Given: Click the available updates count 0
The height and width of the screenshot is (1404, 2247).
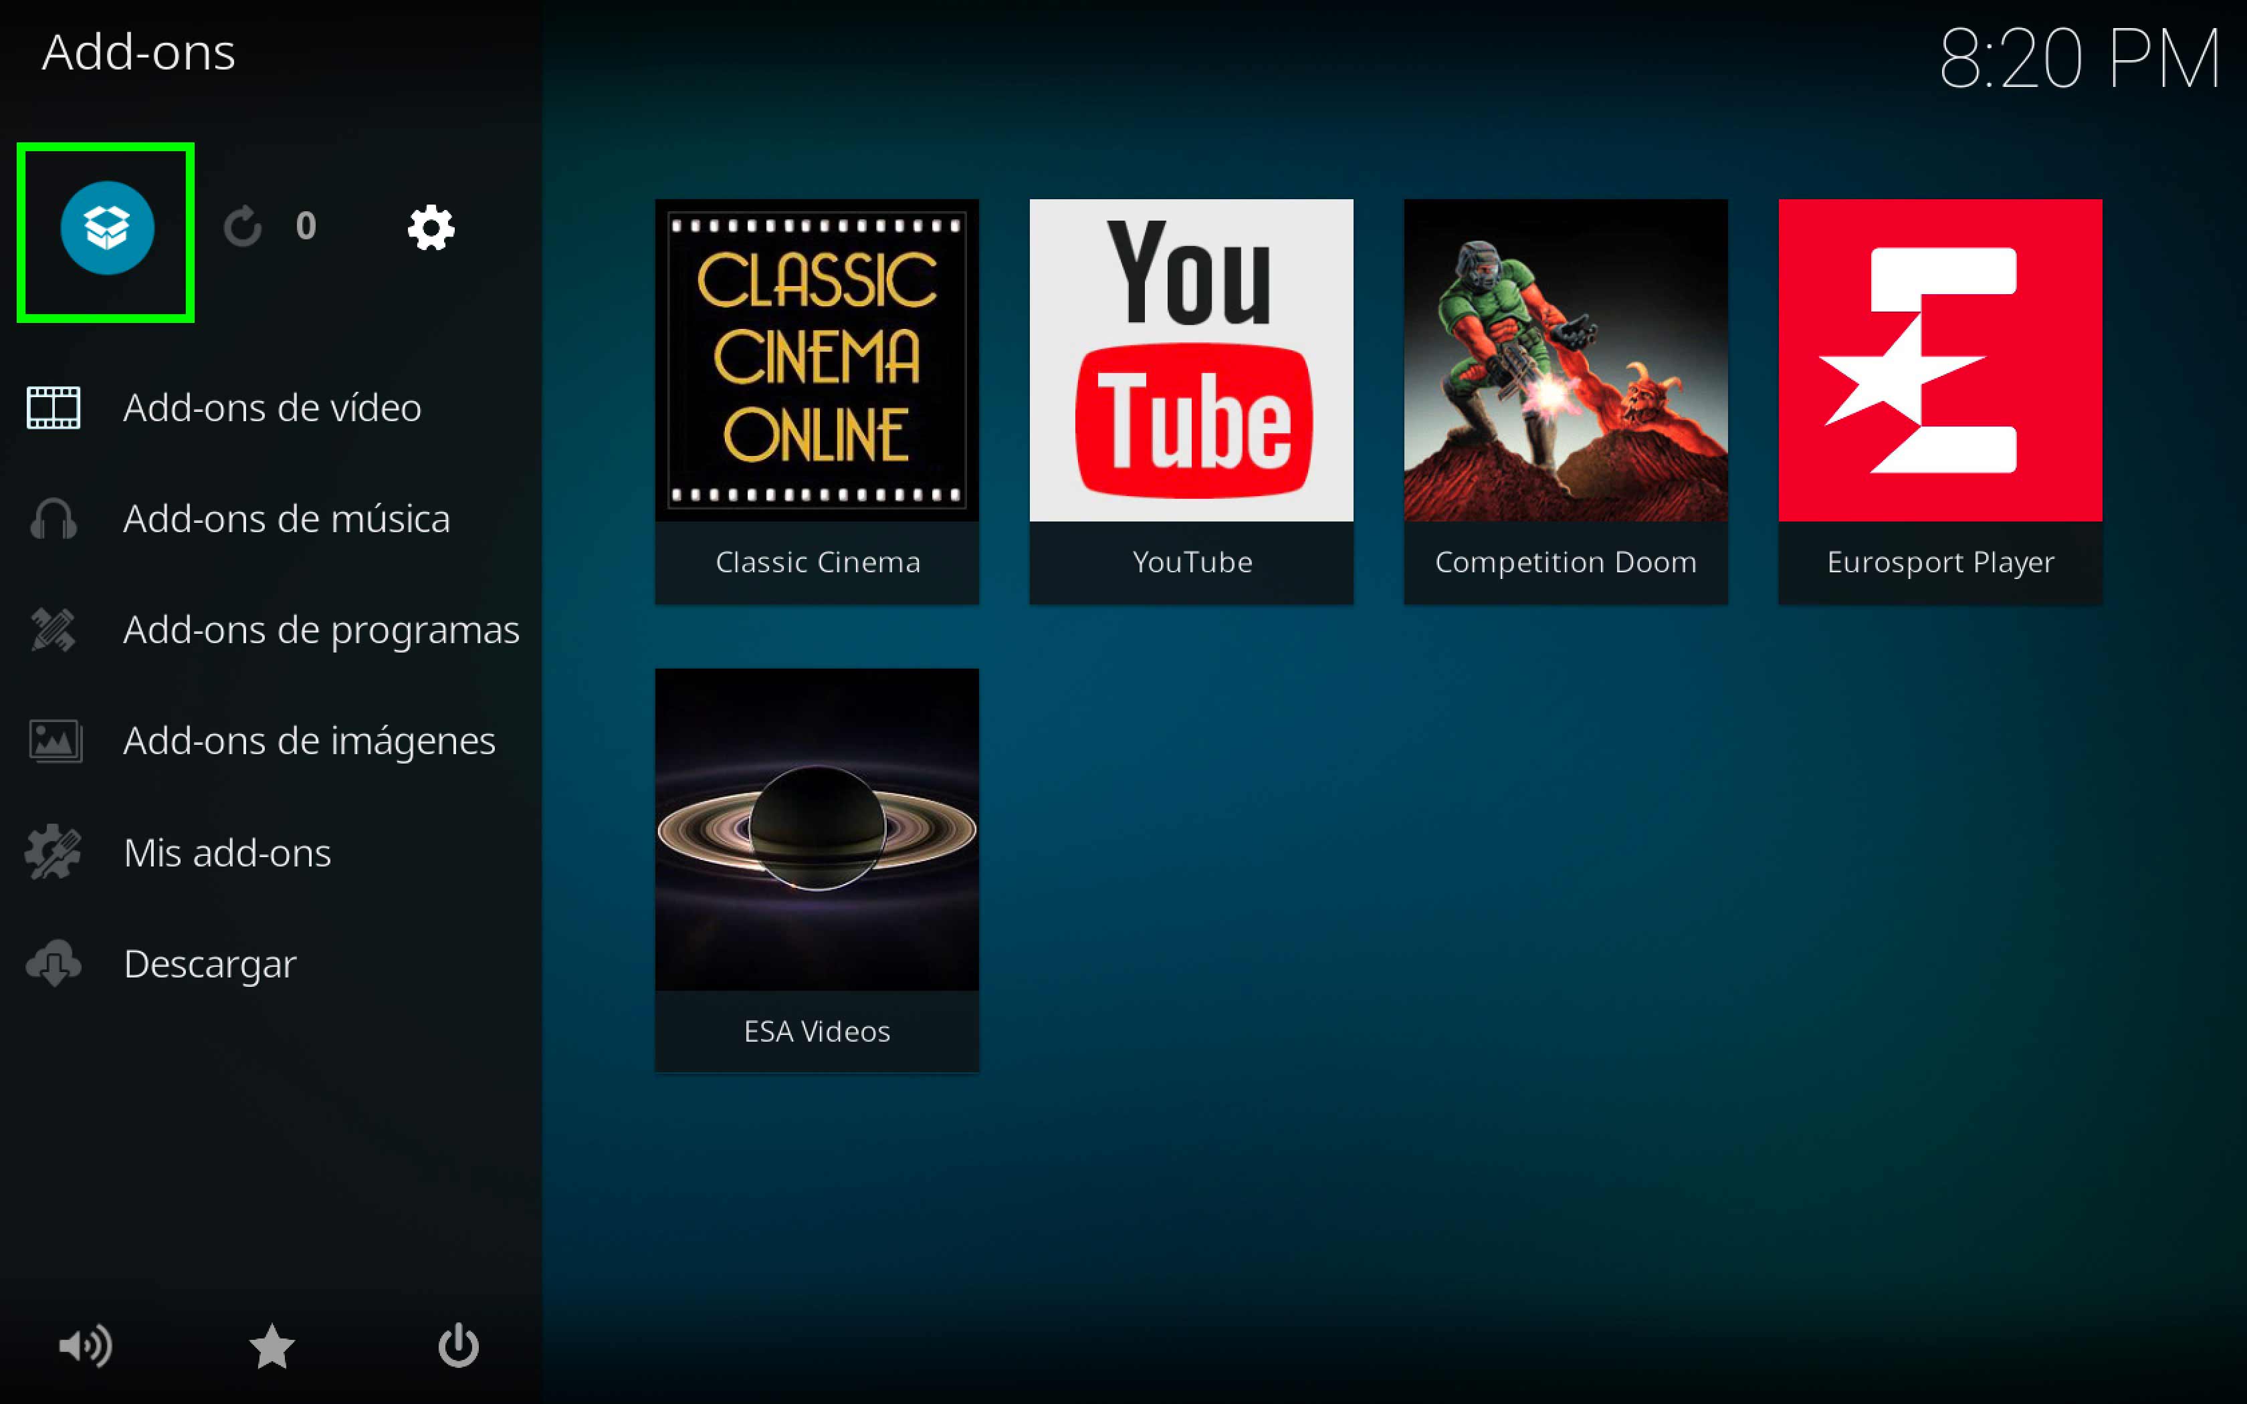Looking at the screenshot, I should point(306,227).
